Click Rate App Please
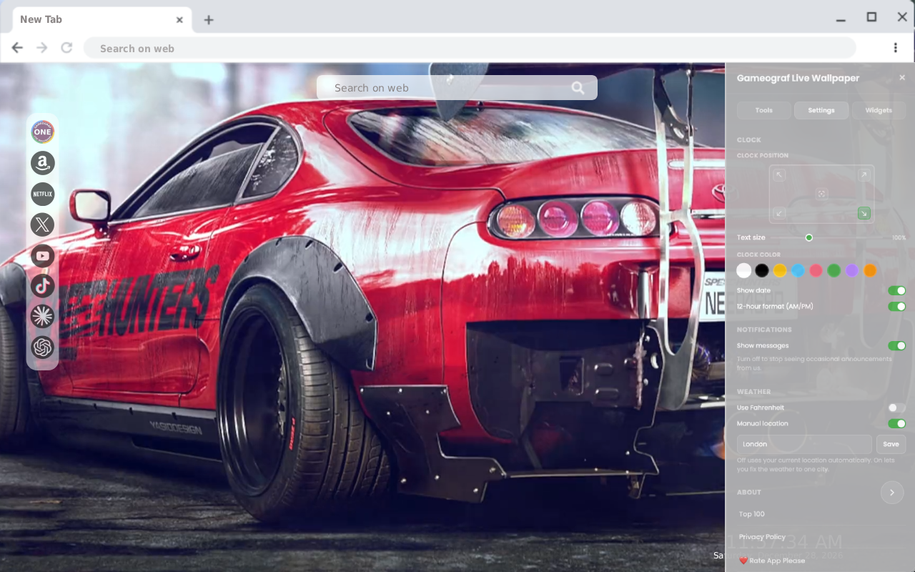915x572 pixels. (772, 561)
